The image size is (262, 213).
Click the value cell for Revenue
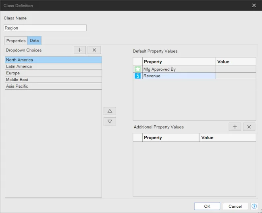tap(236, 76)
